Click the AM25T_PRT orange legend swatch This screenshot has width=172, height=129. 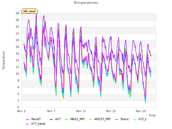(90, 119)
